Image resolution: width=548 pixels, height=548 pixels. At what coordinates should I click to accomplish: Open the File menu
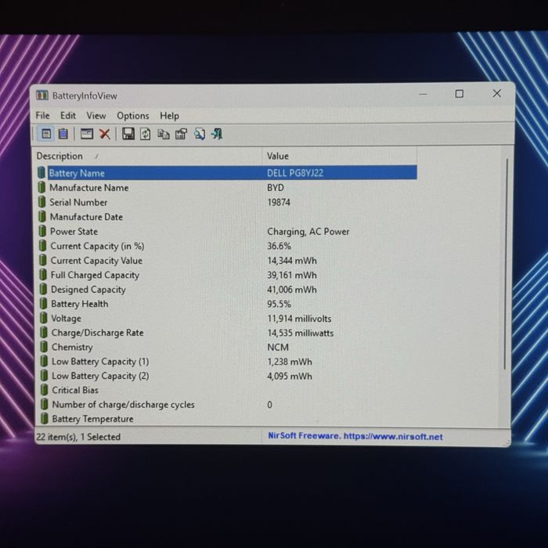click(42, 116)
